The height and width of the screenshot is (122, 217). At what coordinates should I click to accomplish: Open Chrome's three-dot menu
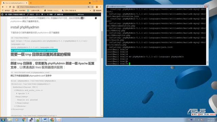pos(101,7)
